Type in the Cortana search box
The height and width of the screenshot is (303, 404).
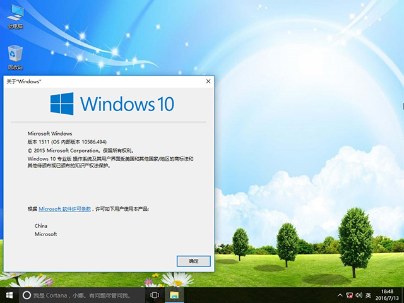click(x=82, y=295)
